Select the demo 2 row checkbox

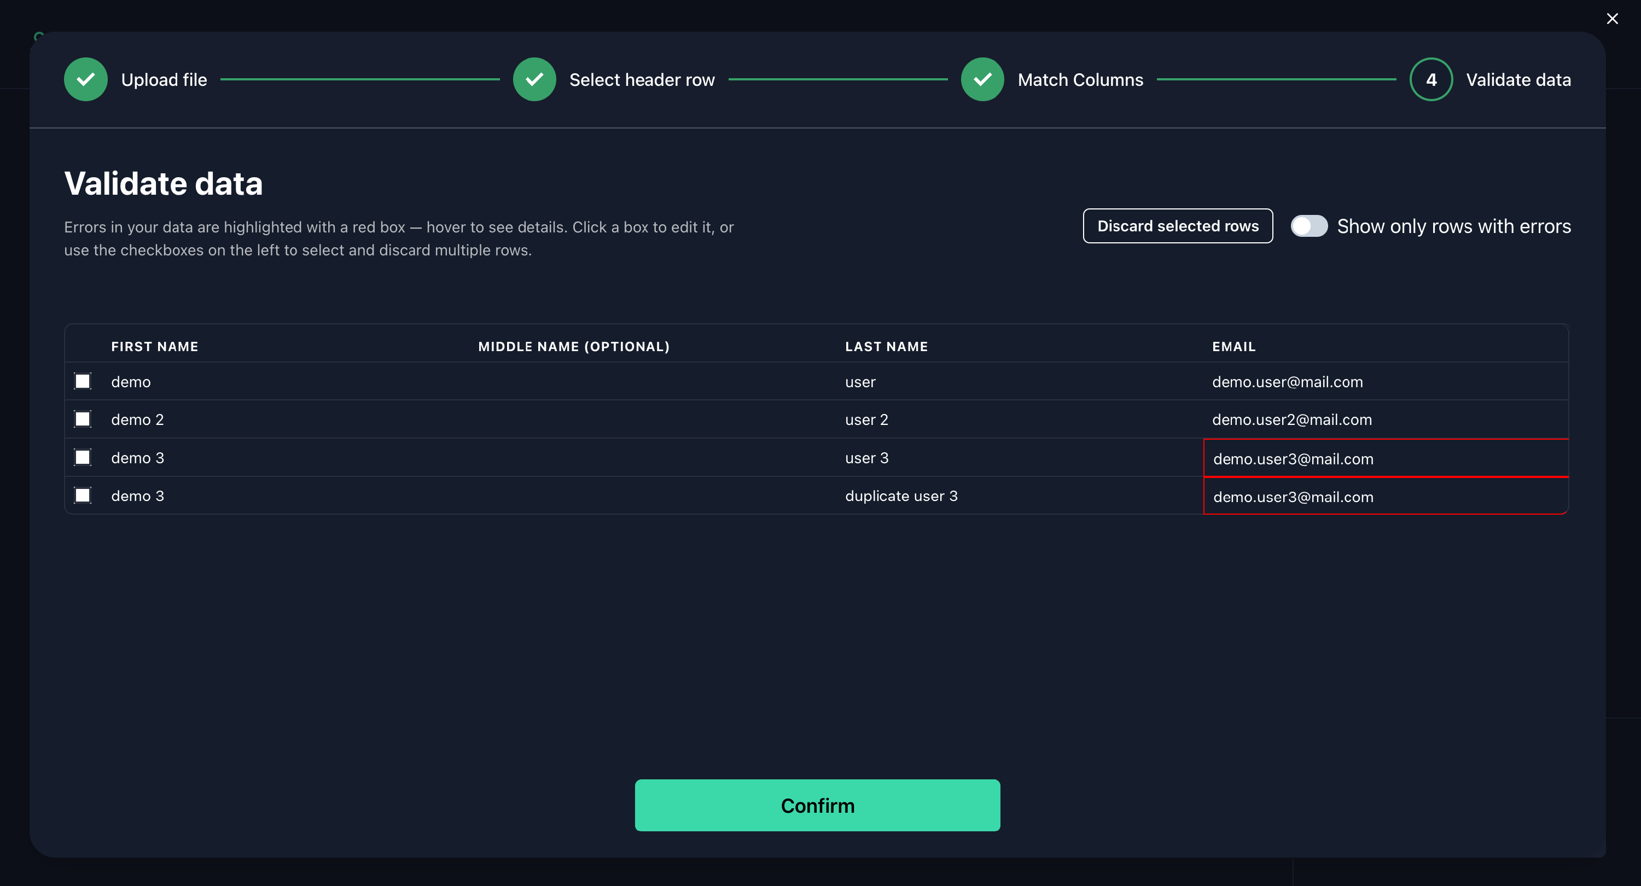83,419
